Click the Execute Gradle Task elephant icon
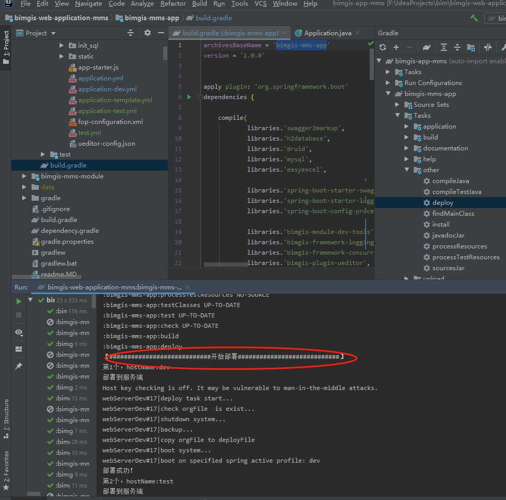This screenshot has height=500, width=506. [426, 47]
